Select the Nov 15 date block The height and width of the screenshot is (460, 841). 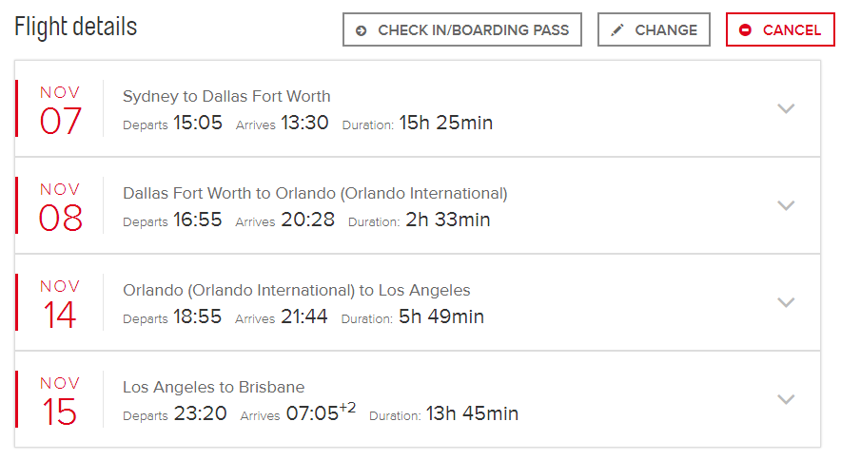60,400
